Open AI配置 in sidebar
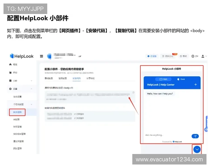This screenshot has height=168, width=210. [16, 119]
